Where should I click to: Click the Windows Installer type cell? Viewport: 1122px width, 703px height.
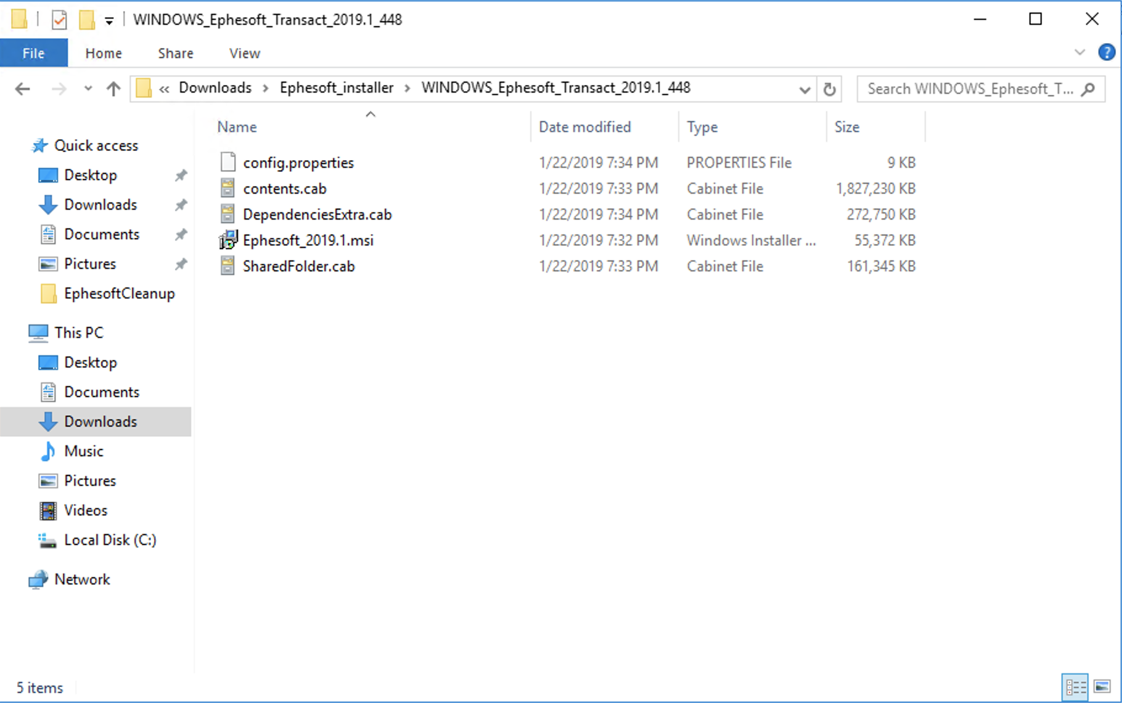point(751,240)
